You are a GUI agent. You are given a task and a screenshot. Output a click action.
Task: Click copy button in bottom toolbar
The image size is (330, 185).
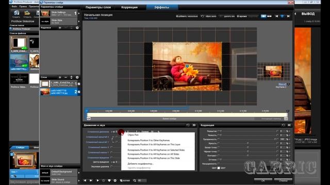125,180
